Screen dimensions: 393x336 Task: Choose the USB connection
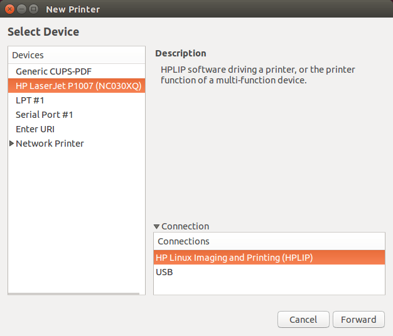[x=164, y=272]
